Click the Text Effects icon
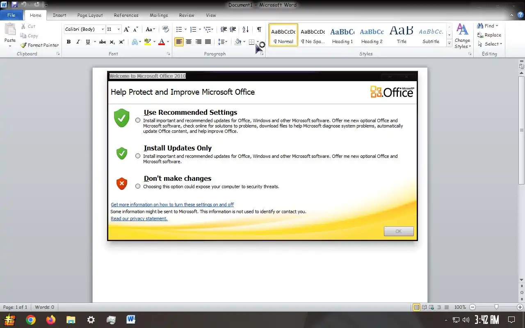Screen dimensions: 525x328 (135, 42)
